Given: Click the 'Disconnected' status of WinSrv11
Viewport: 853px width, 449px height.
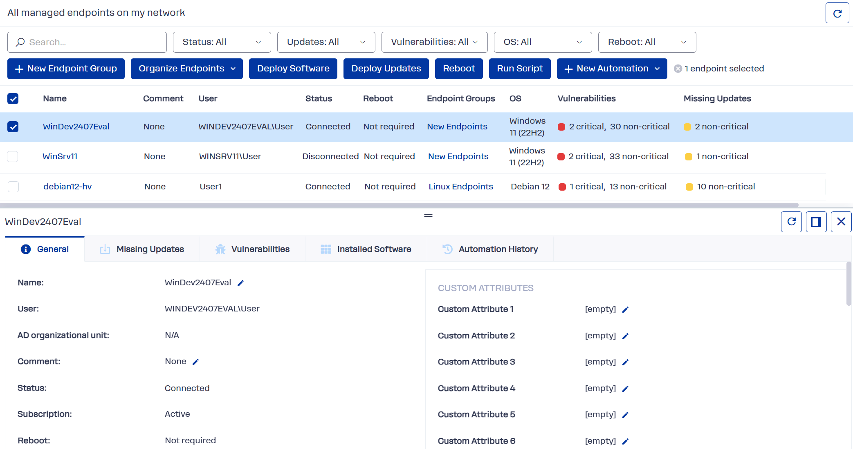Looking at the screenshot, I should click(330, 156).
